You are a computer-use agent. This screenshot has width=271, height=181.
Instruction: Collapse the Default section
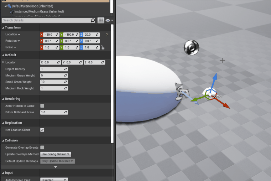3,55
